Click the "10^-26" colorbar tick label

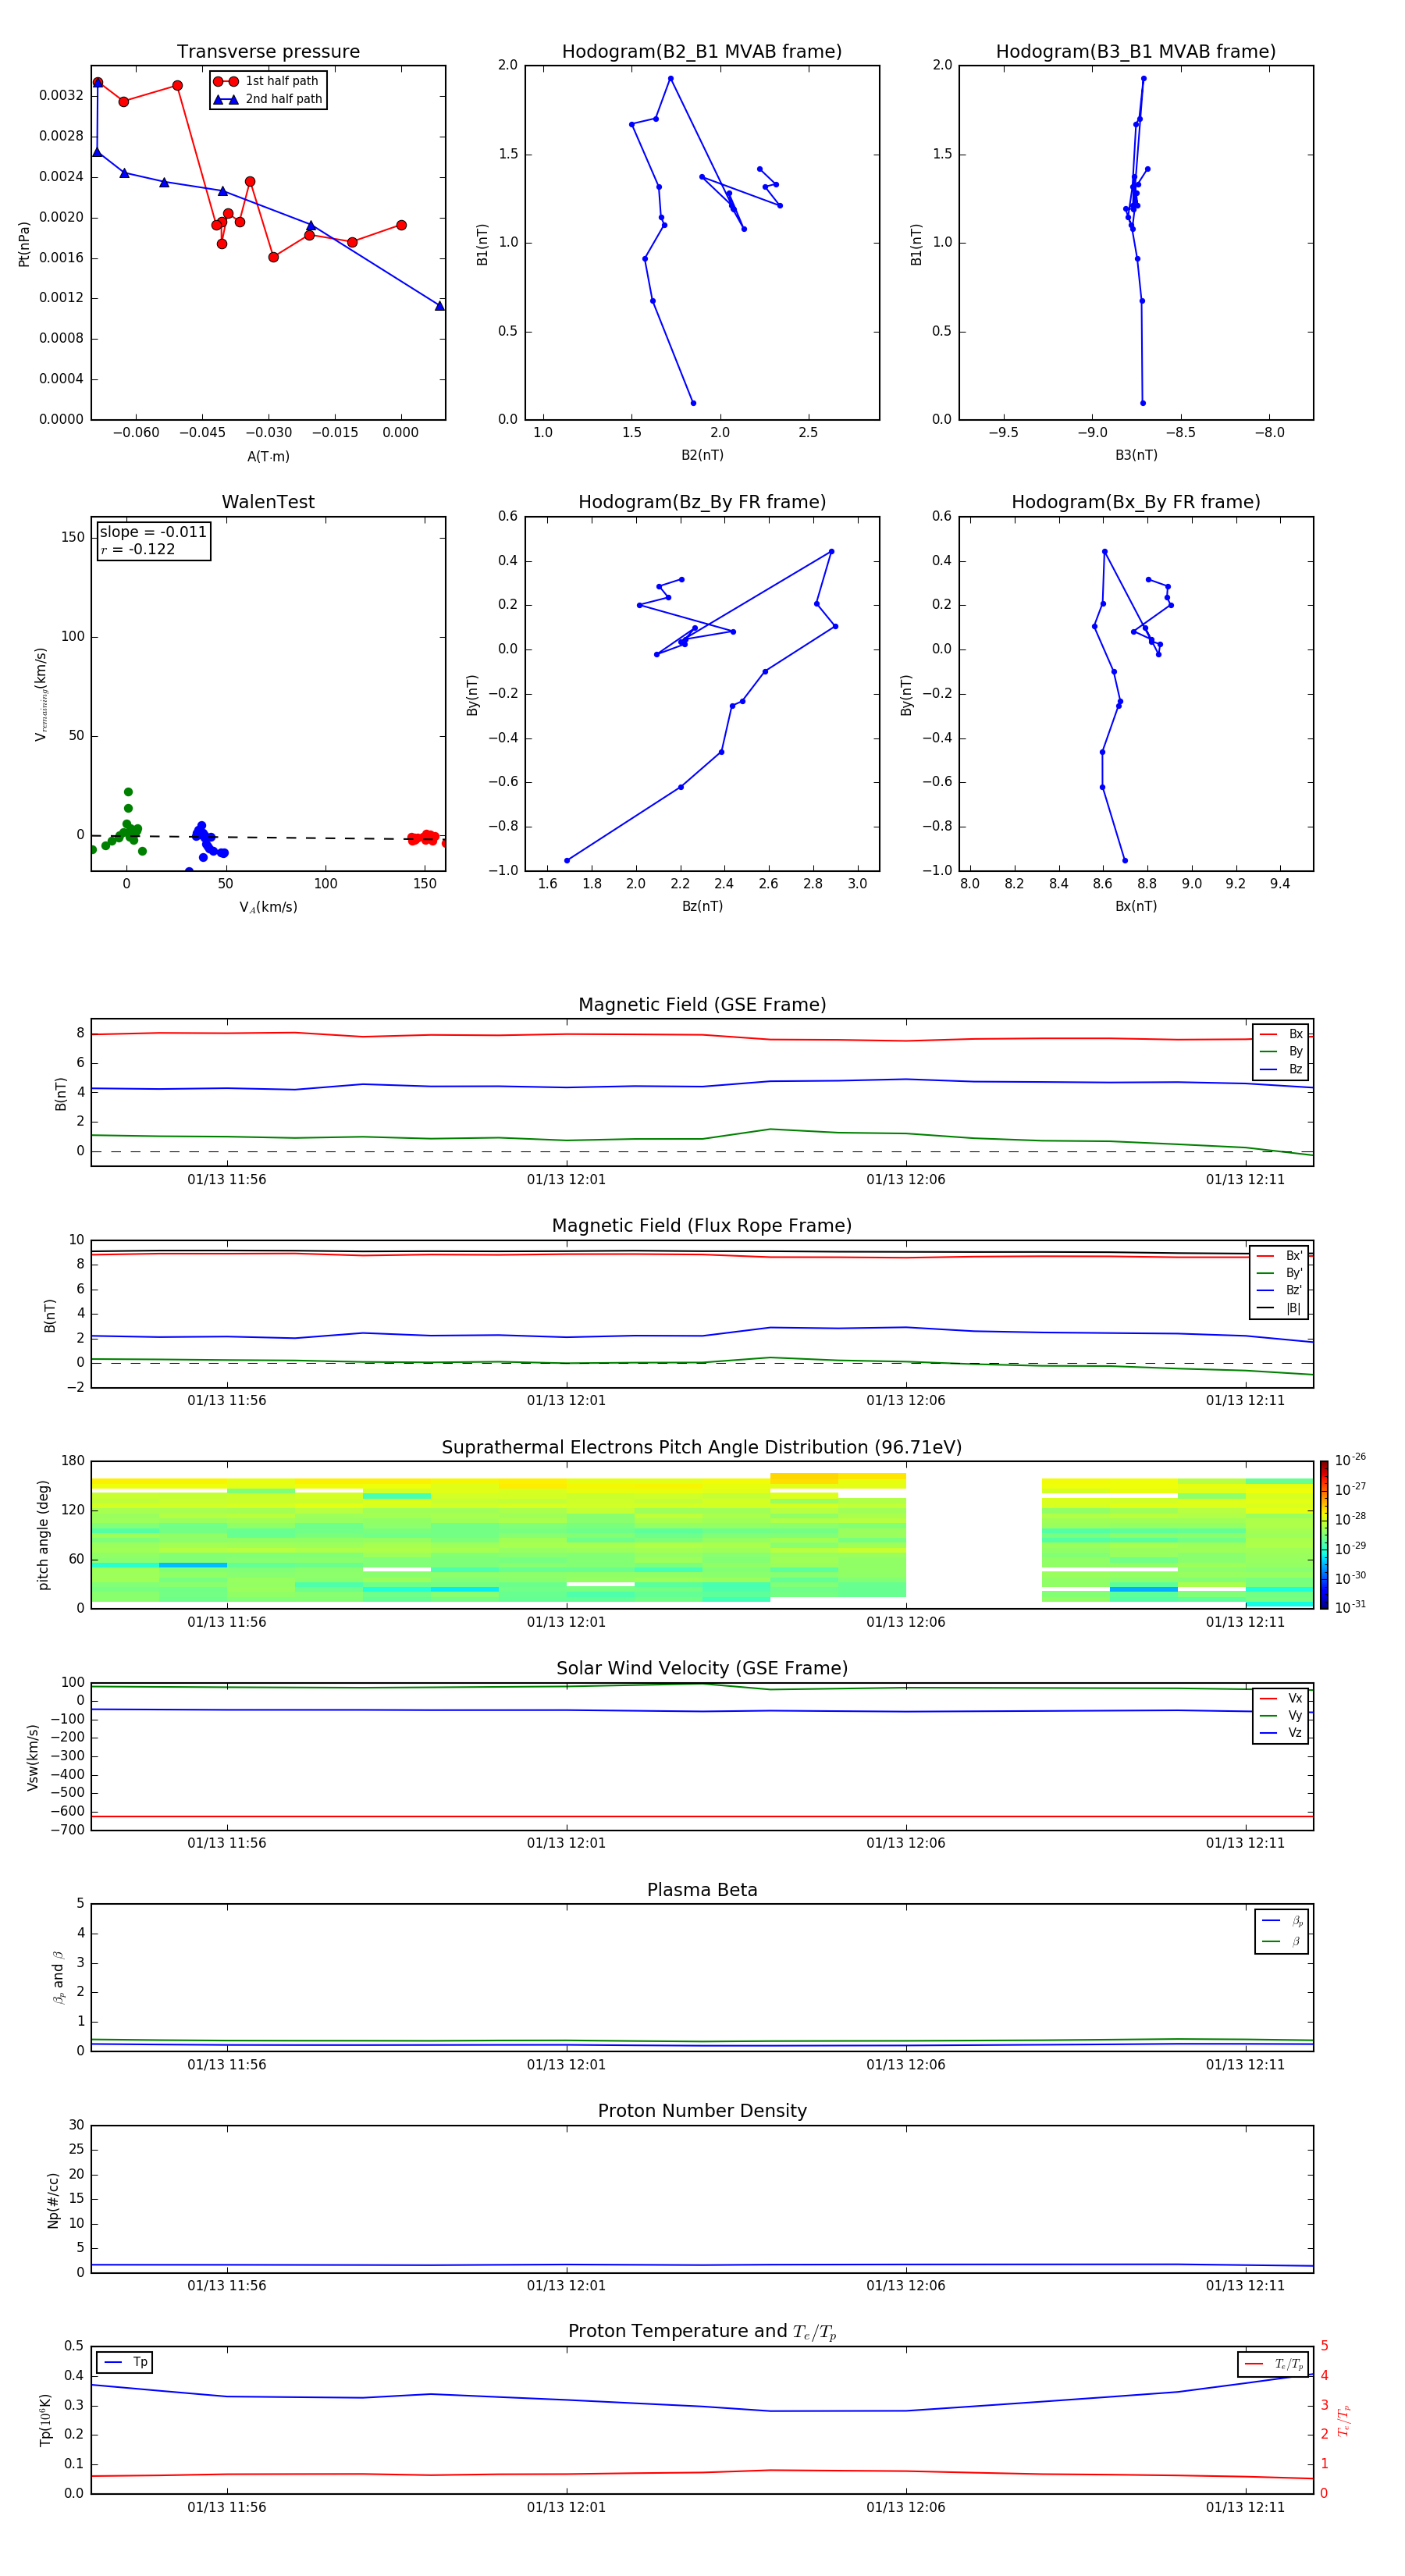coord(1350,1460)
